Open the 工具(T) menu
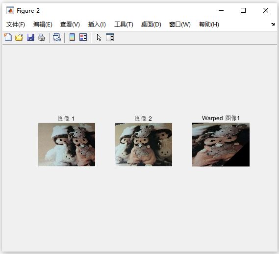Screen dimensions: 279x254 click(x=124, y=25)
